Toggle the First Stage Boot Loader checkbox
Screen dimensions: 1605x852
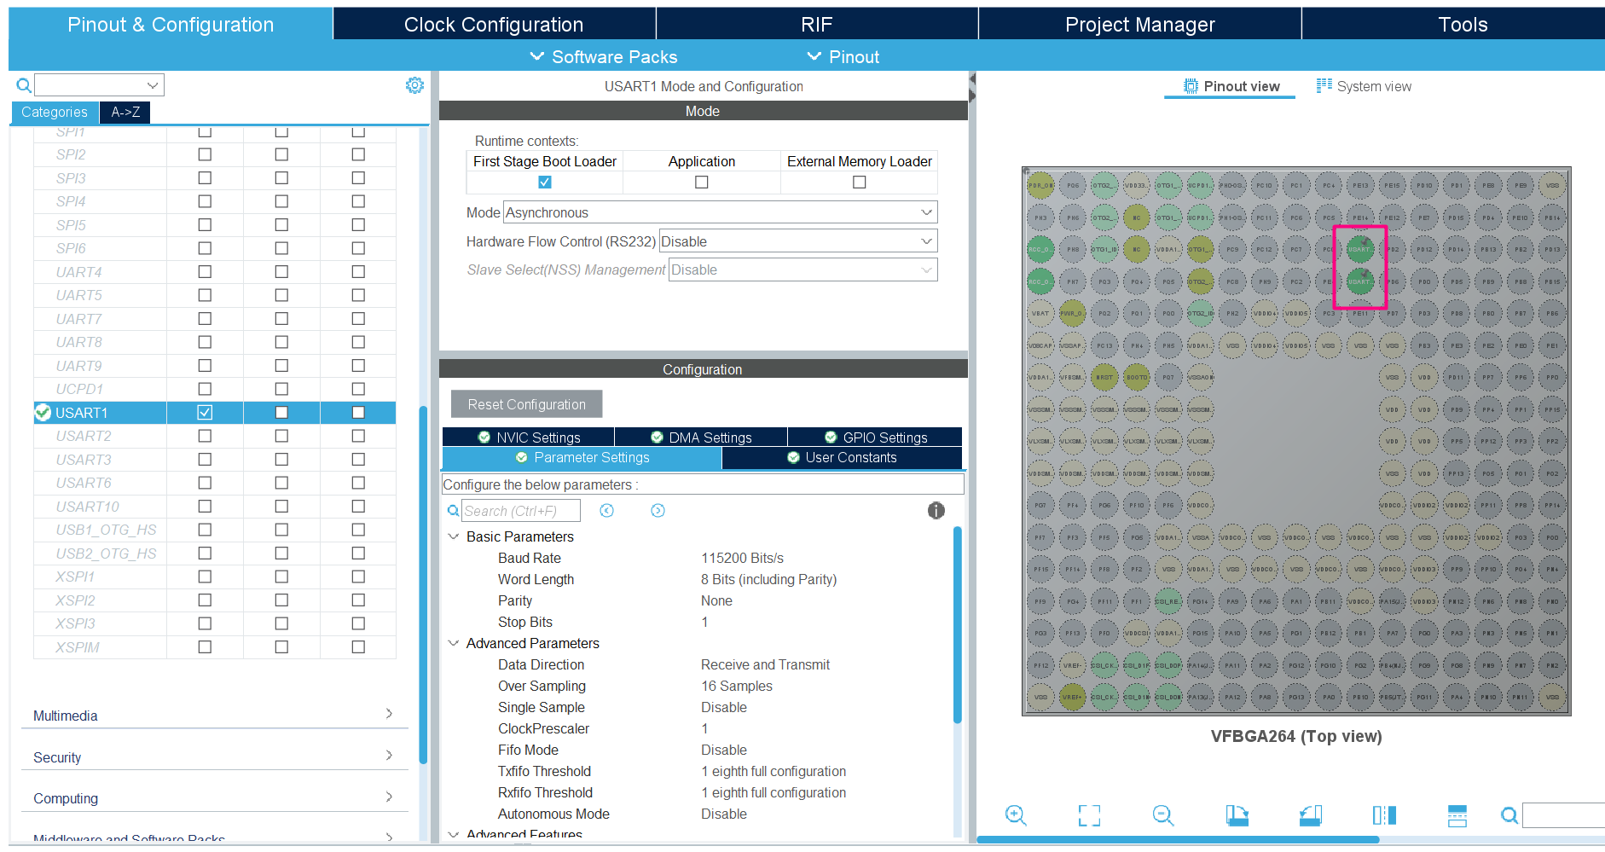point(545,183)
